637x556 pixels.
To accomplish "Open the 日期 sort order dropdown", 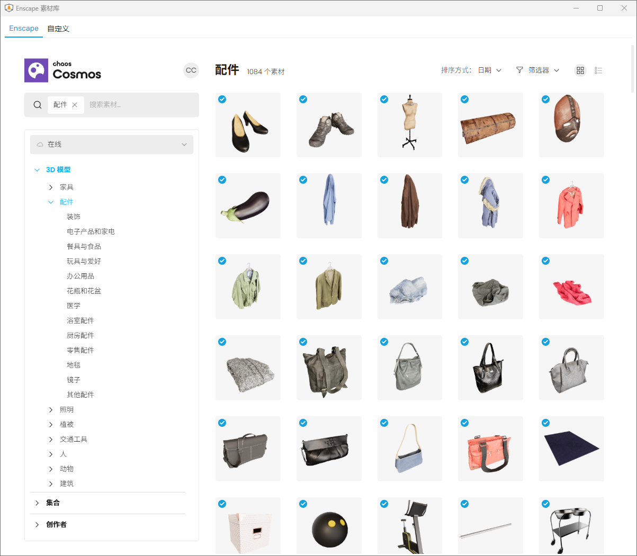I will tap(489, 70).
